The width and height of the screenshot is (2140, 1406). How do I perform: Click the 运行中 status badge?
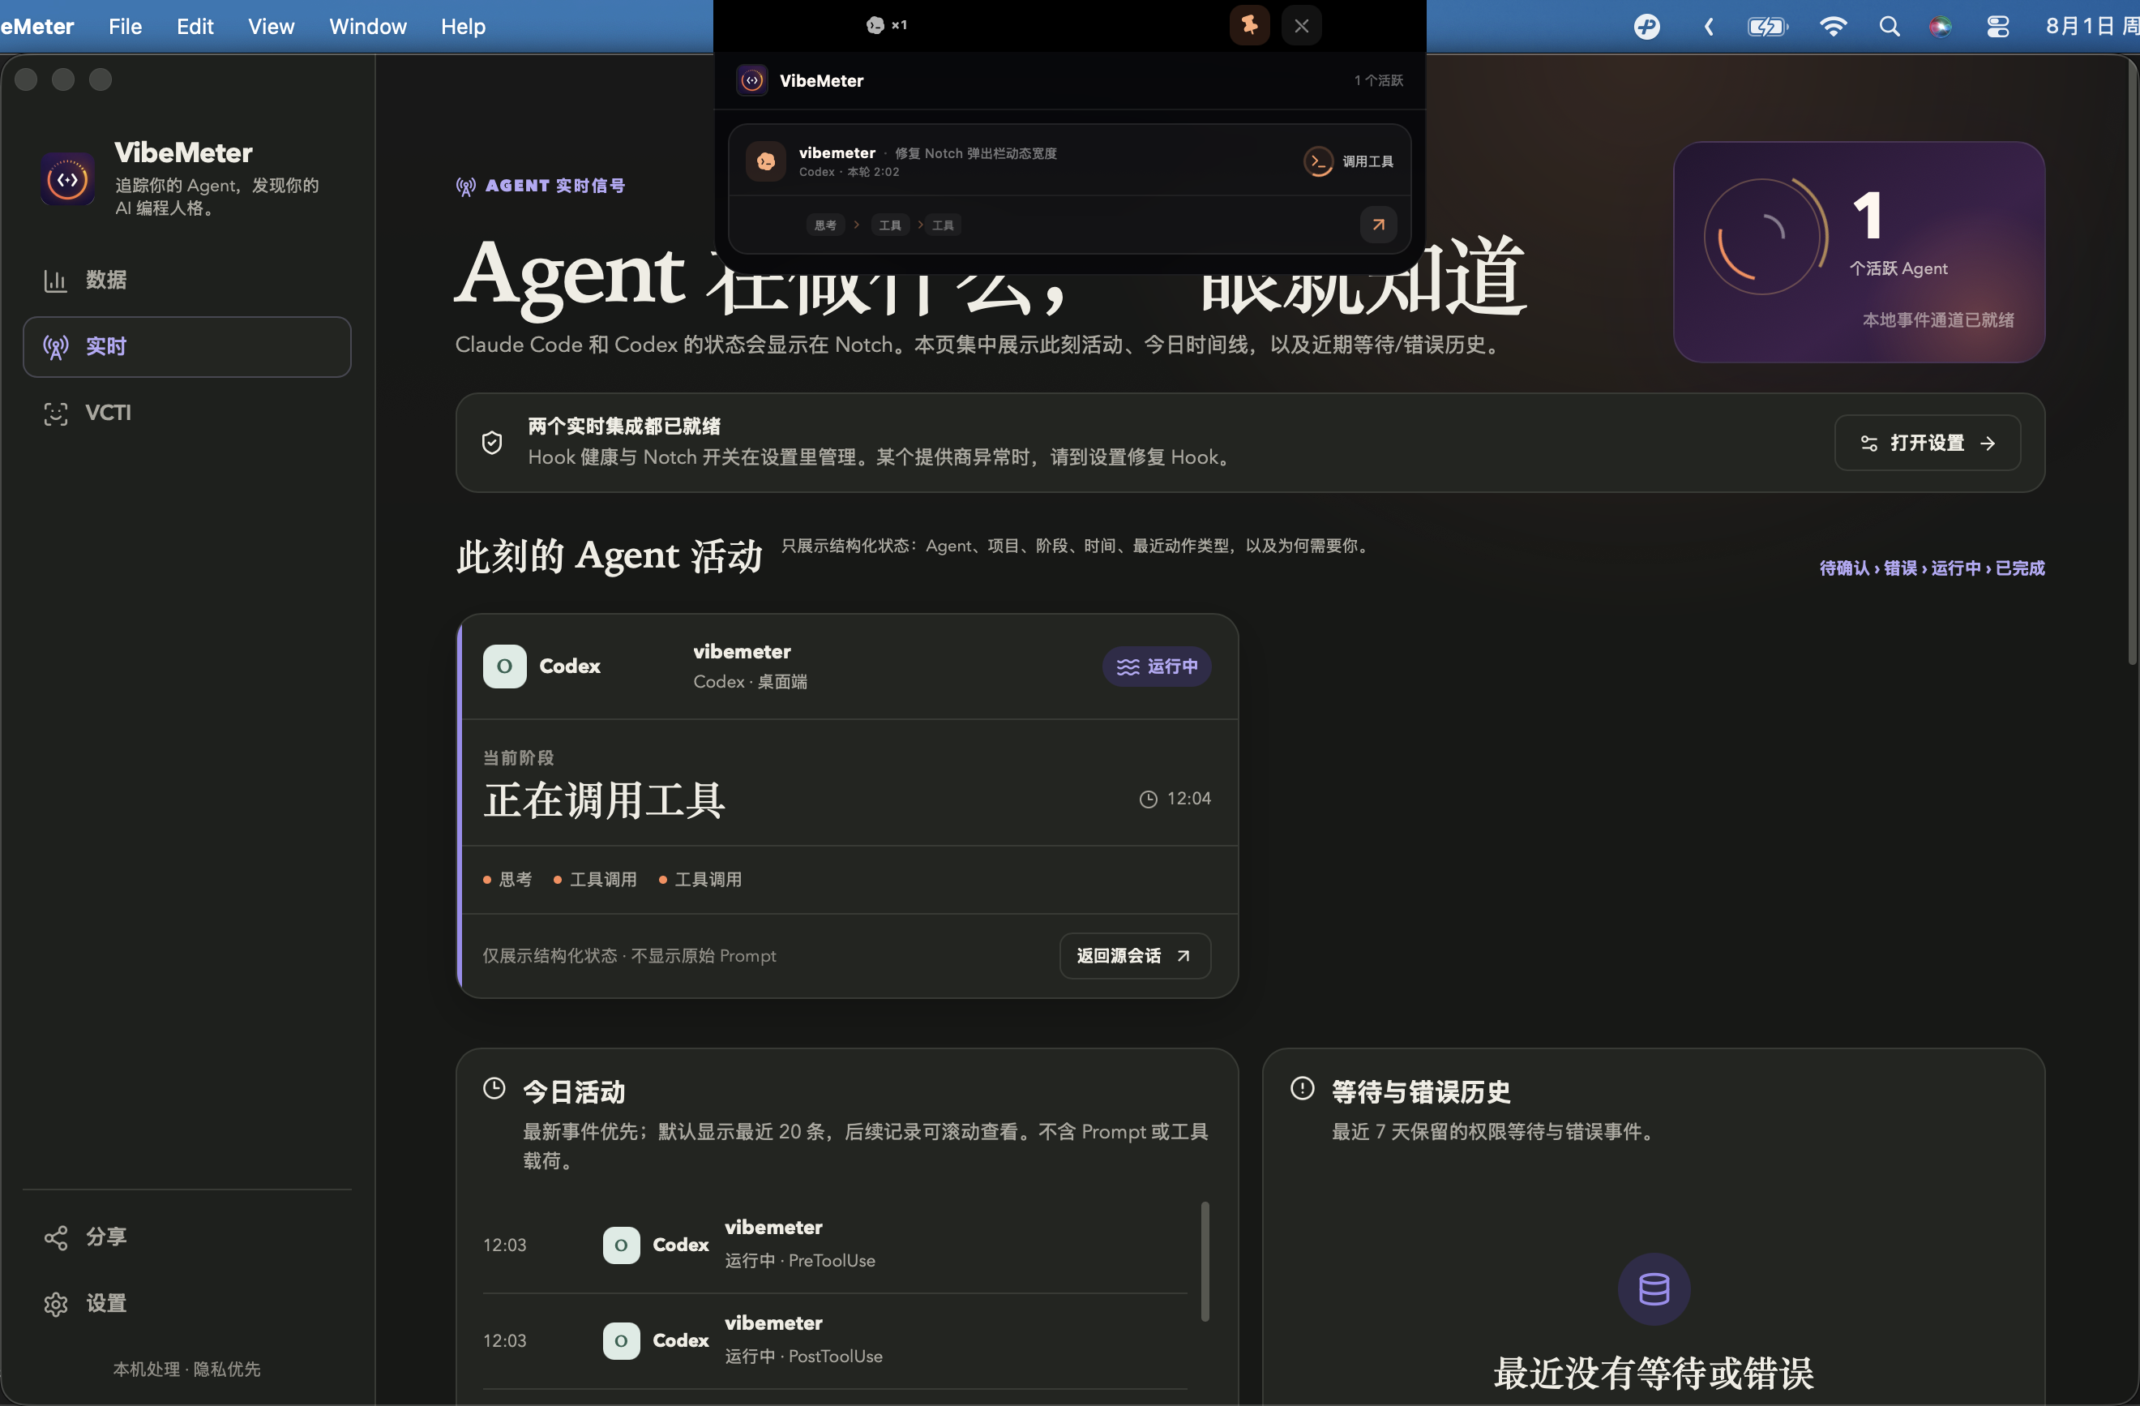(x=1156, y=667)
